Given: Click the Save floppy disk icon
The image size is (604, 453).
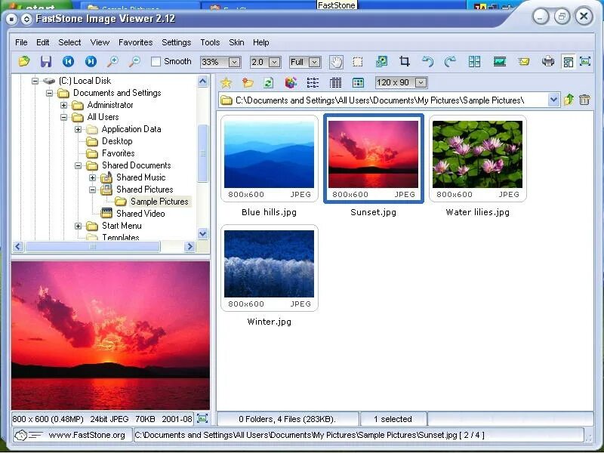Looking at the screenshot, I should [46, 62].
